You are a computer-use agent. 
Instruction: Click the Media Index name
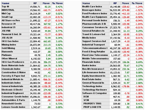(89, 38)
